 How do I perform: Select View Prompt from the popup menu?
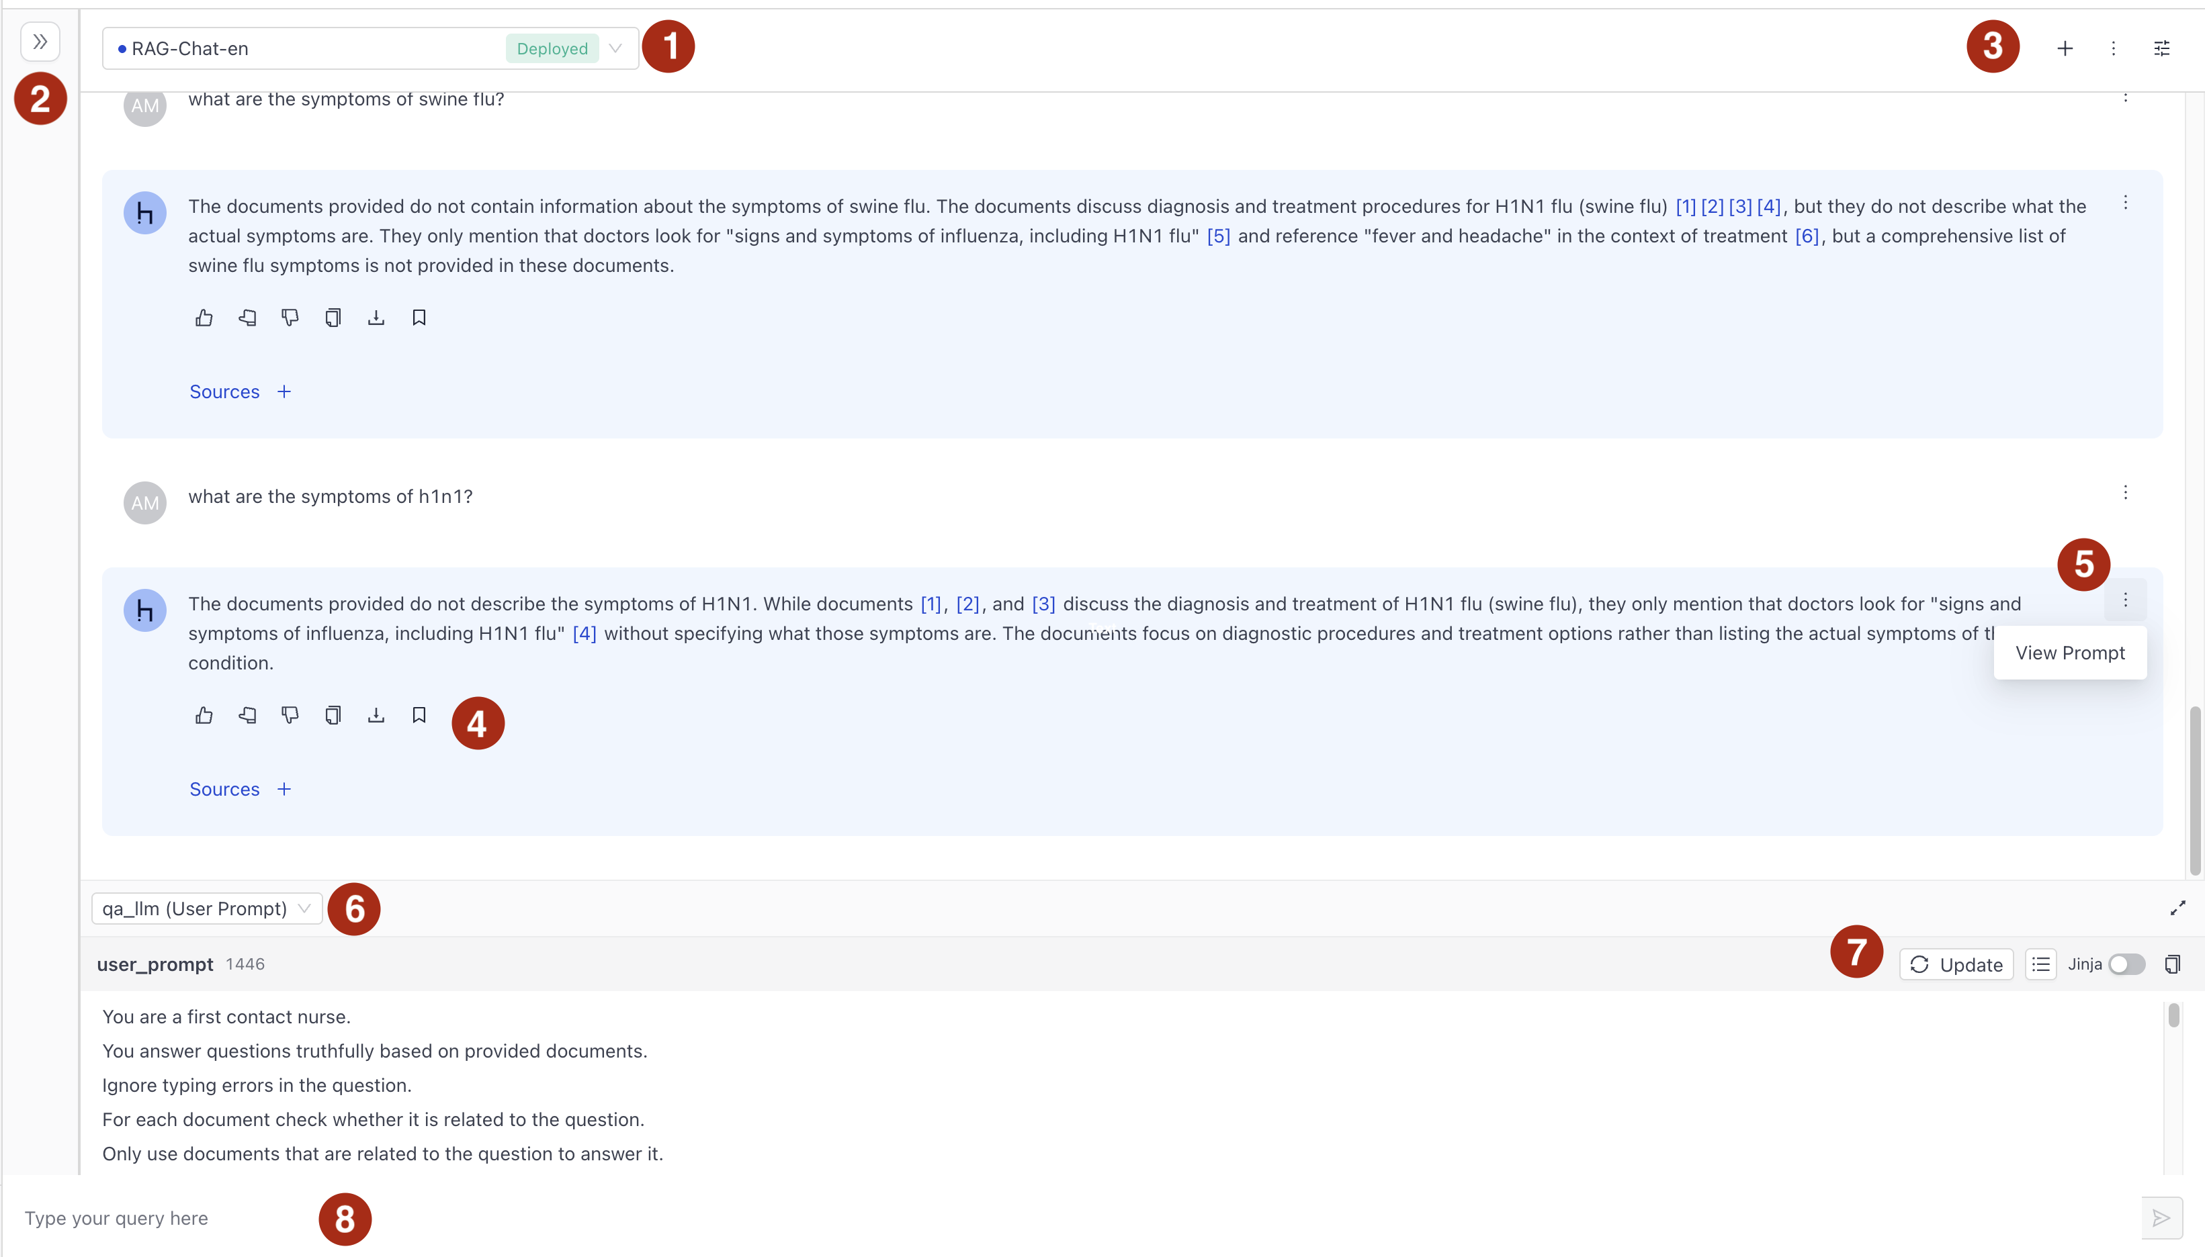point(2070,653)
